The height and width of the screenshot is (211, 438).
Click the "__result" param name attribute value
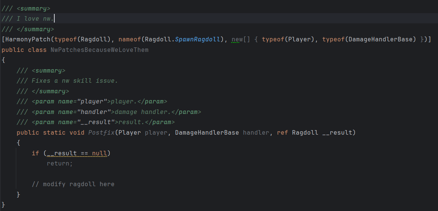pyautogui.click(x=96, y=123)
